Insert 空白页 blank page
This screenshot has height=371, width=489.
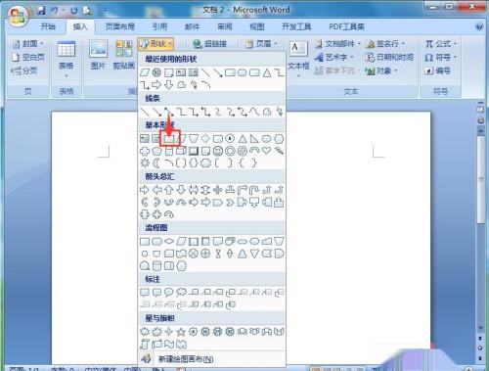pos(28,58)
